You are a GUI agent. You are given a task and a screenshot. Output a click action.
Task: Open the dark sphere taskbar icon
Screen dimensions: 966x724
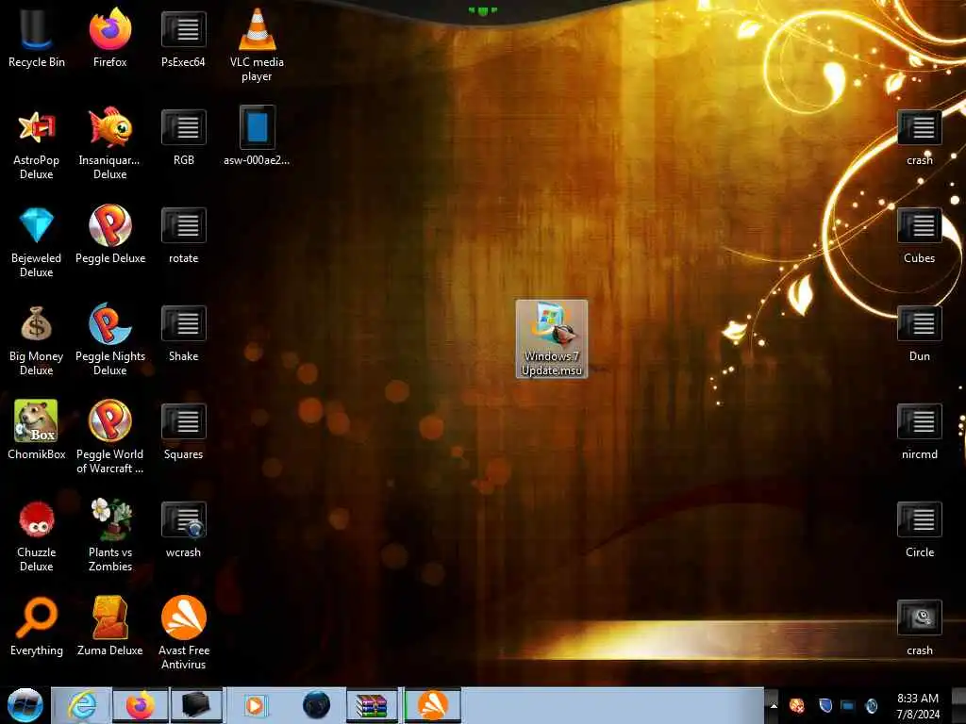click(317, 705)
